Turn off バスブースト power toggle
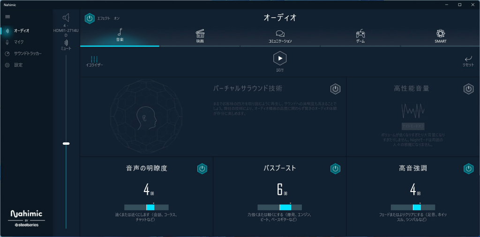 click(x=335, y=169)
